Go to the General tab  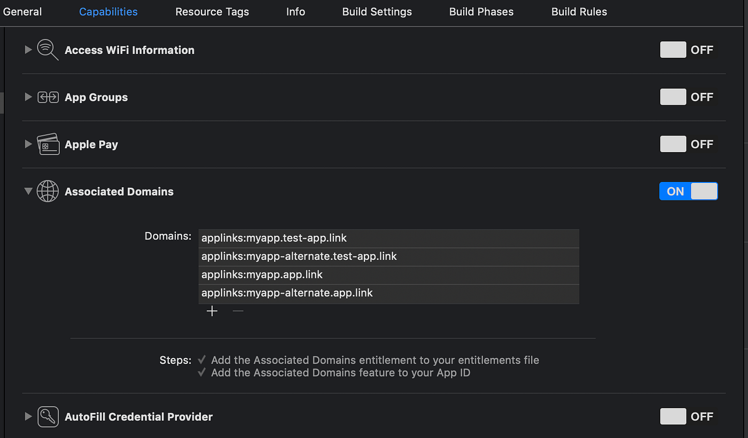coord(22,11)
